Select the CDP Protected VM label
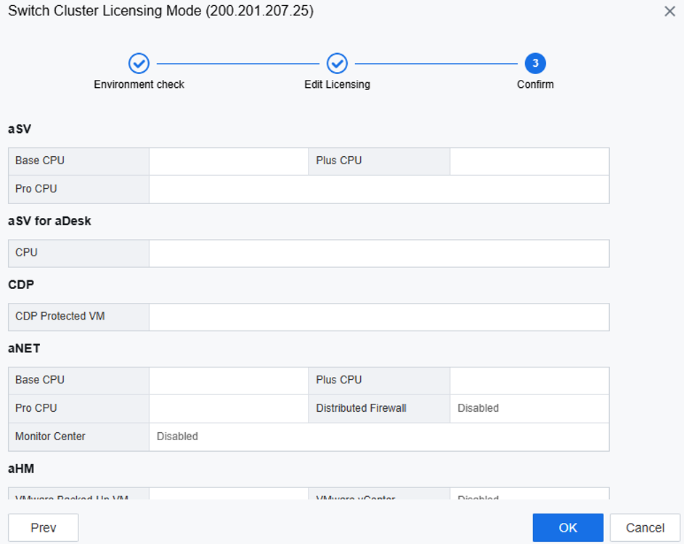 [78, 317]
